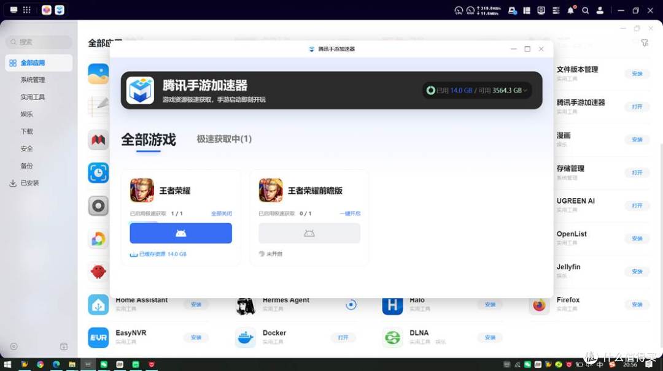
Task: Open 已安装 apps list
Action: click(29, 183)
